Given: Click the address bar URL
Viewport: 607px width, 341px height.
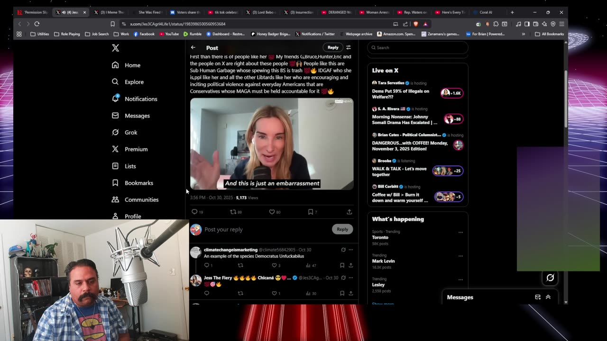Looking at the screenshot, I should [x=178, y=24].
